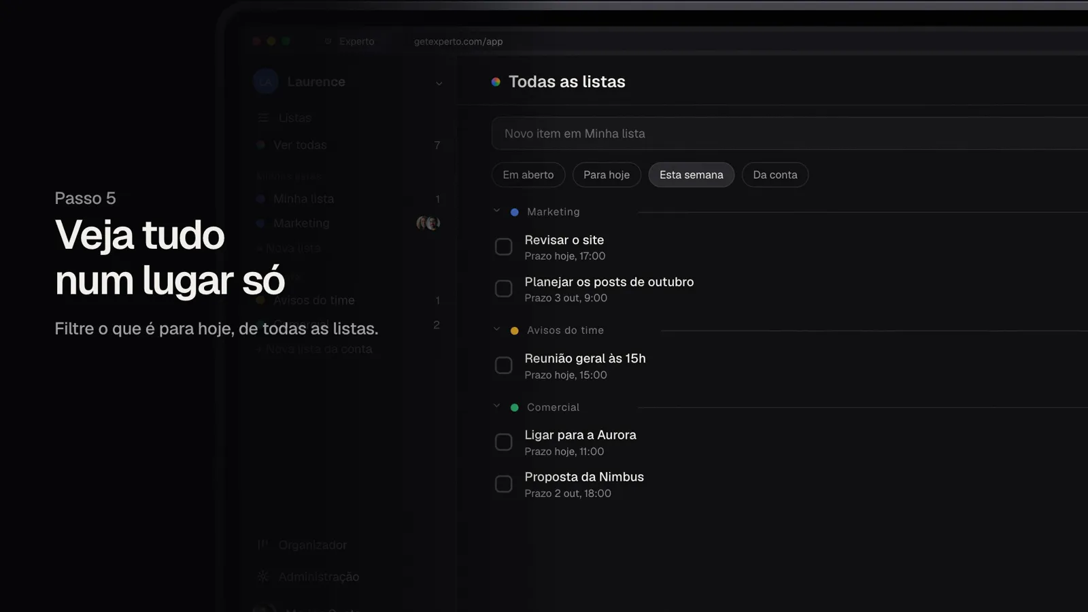Open Administração in the sidebar
This screenshot has height=612, width=1088.
pos(318,577)
